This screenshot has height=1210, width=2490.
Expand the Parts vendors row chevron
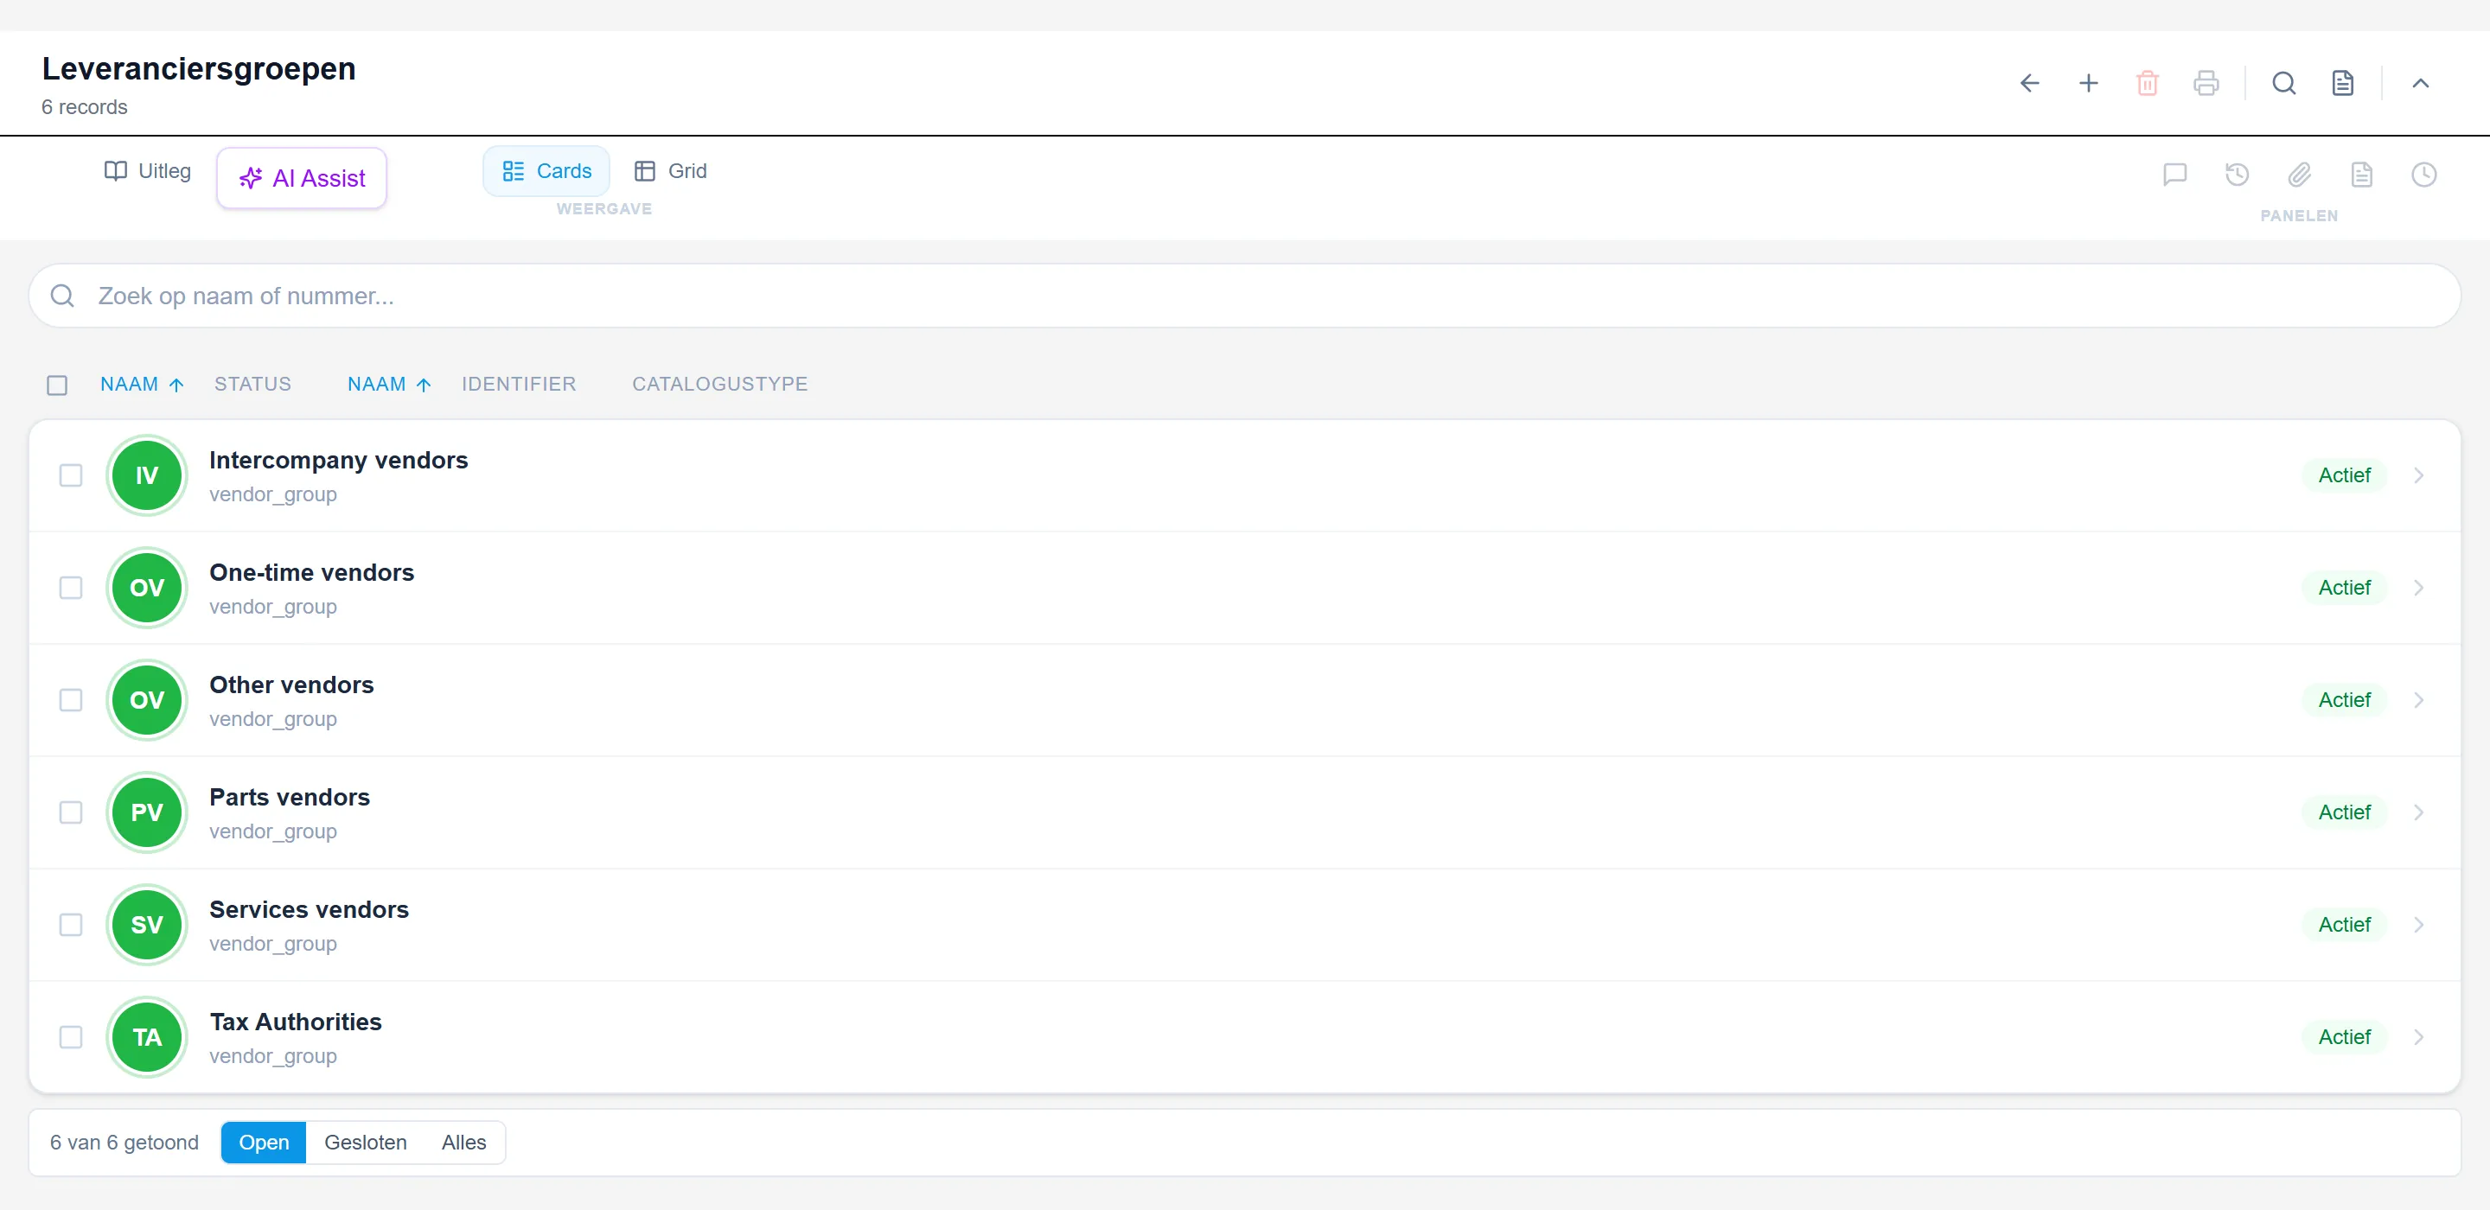[x=2418, y=812]
